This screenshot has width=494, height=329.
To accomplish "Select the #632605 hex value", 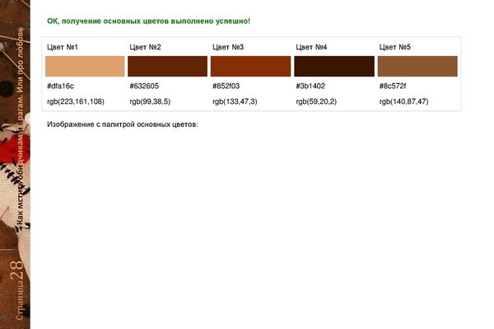I will [x=144, y=86].
